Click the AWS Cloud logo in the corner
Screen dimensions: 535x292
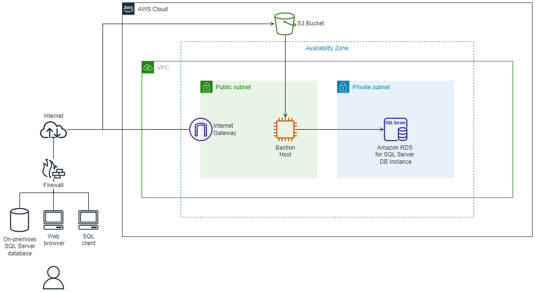(128, 8)
